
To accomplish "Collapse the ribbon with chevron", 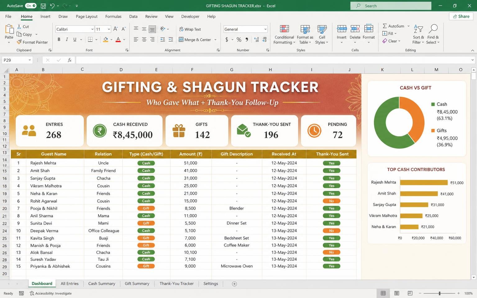I will click(473, 50).
